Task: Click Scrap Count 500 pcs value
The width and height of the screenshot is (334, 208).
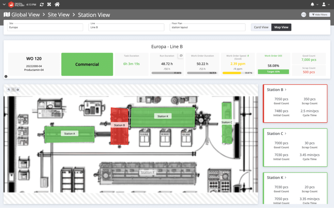Action: click(309, 72)
